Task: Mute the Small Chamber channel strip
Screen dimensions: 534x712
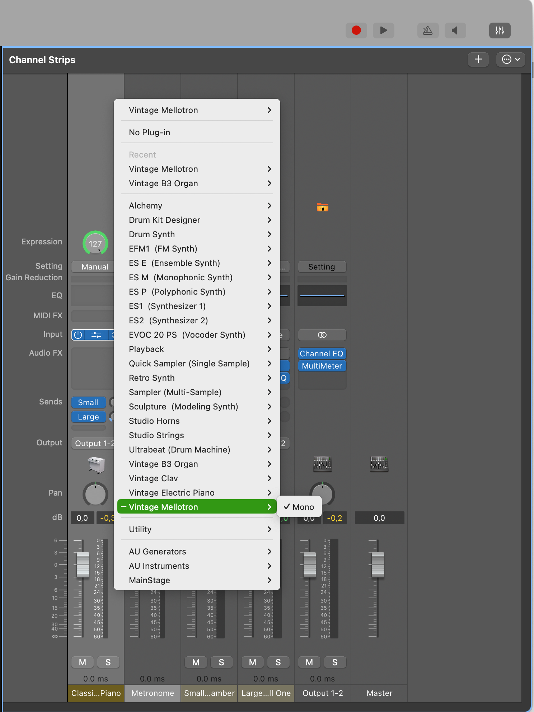Action: 196,662
